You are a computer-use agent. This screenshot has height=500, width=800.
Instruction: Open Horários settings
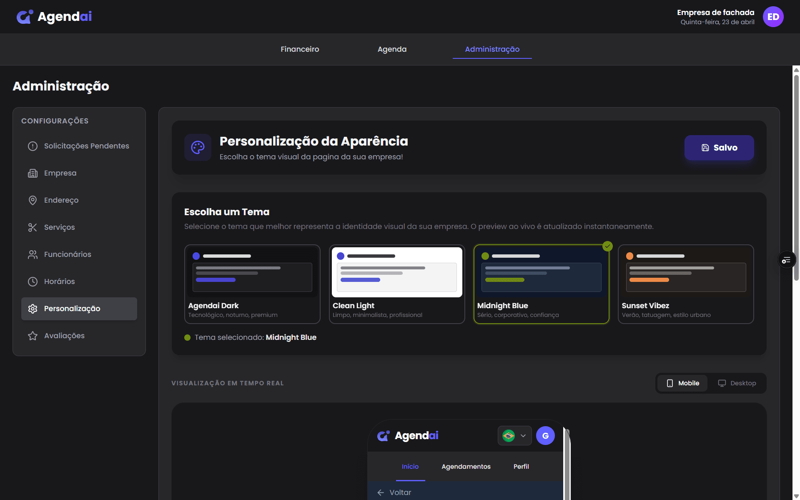79,281
